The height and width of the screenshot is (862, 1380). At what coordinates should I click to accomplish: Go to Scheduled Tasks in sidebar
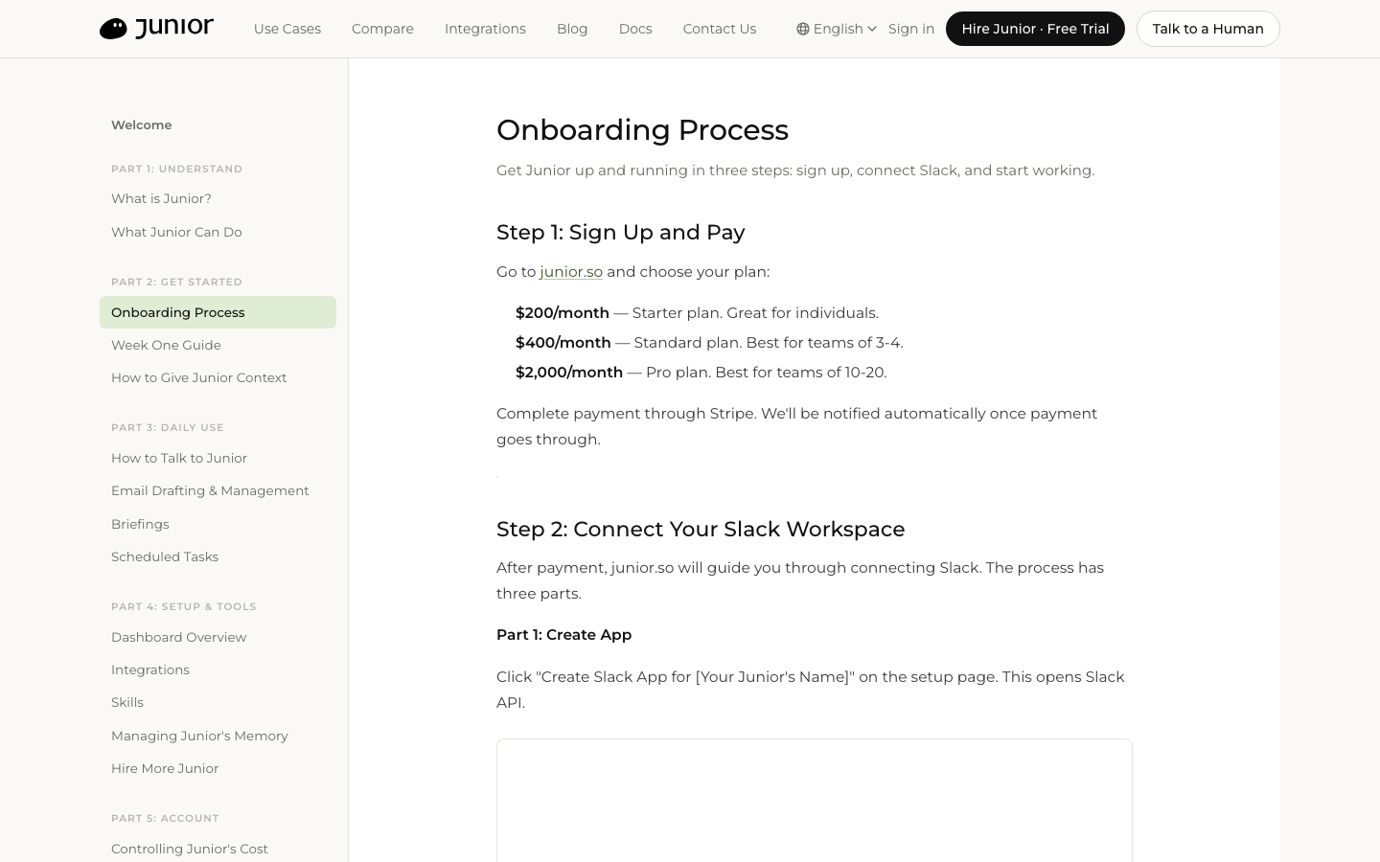[x=165, y=556]
